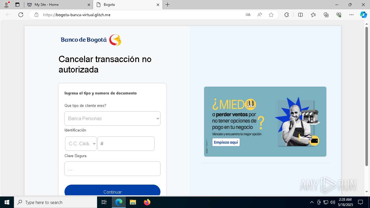
Task: Open a new tab with the plus icon
Action: tap(168, 5)
